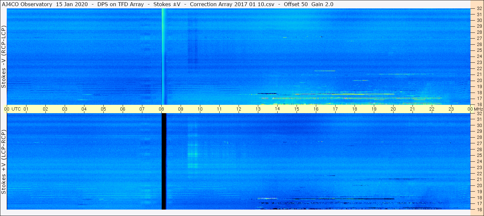This screenshot has width=484, height=216.
Task: Click the 16 MHz label on lower panel
Action: (x=479, y=209)
